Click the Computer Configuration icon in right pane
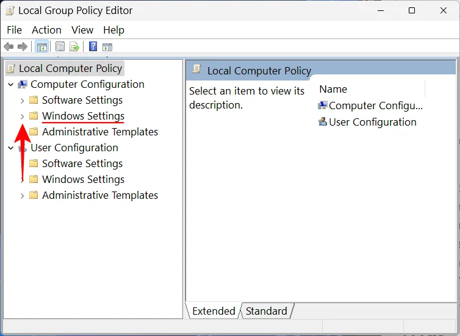 pos(323,105)
